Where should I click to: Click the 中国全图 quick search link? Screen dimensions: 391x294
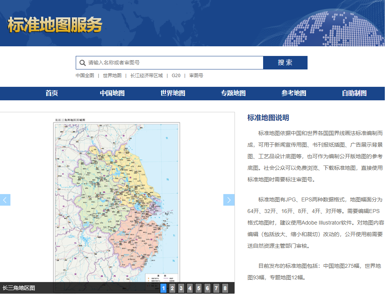click(x=85, y=76)
